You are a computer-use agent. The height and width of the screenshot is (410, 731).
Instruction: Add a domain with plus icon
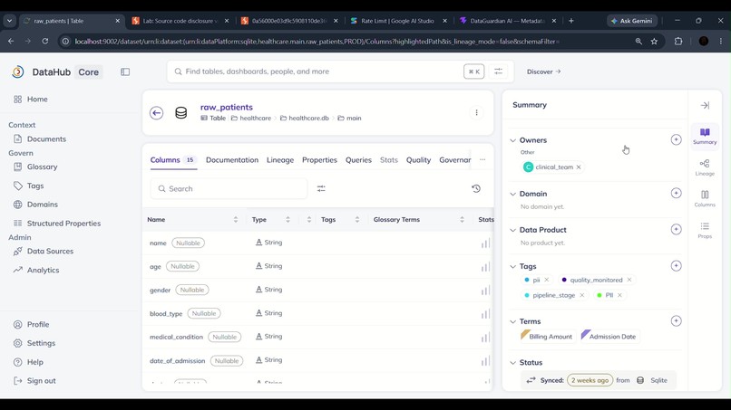point(676,193)
